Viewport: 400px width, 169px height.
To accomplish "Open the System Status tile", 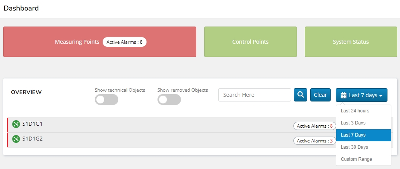I will coord(351,42).
